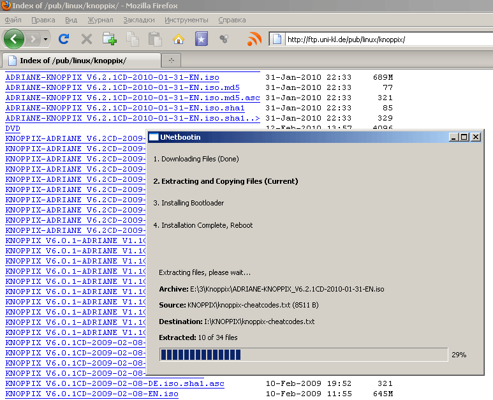Minimize the UNetbootin window
The height and width of the screenshot is (400, 493).
(x=453, y=137)
